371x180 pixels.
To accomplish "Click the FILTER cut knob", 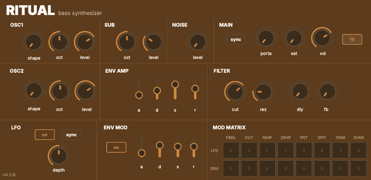I will point(235,92).
